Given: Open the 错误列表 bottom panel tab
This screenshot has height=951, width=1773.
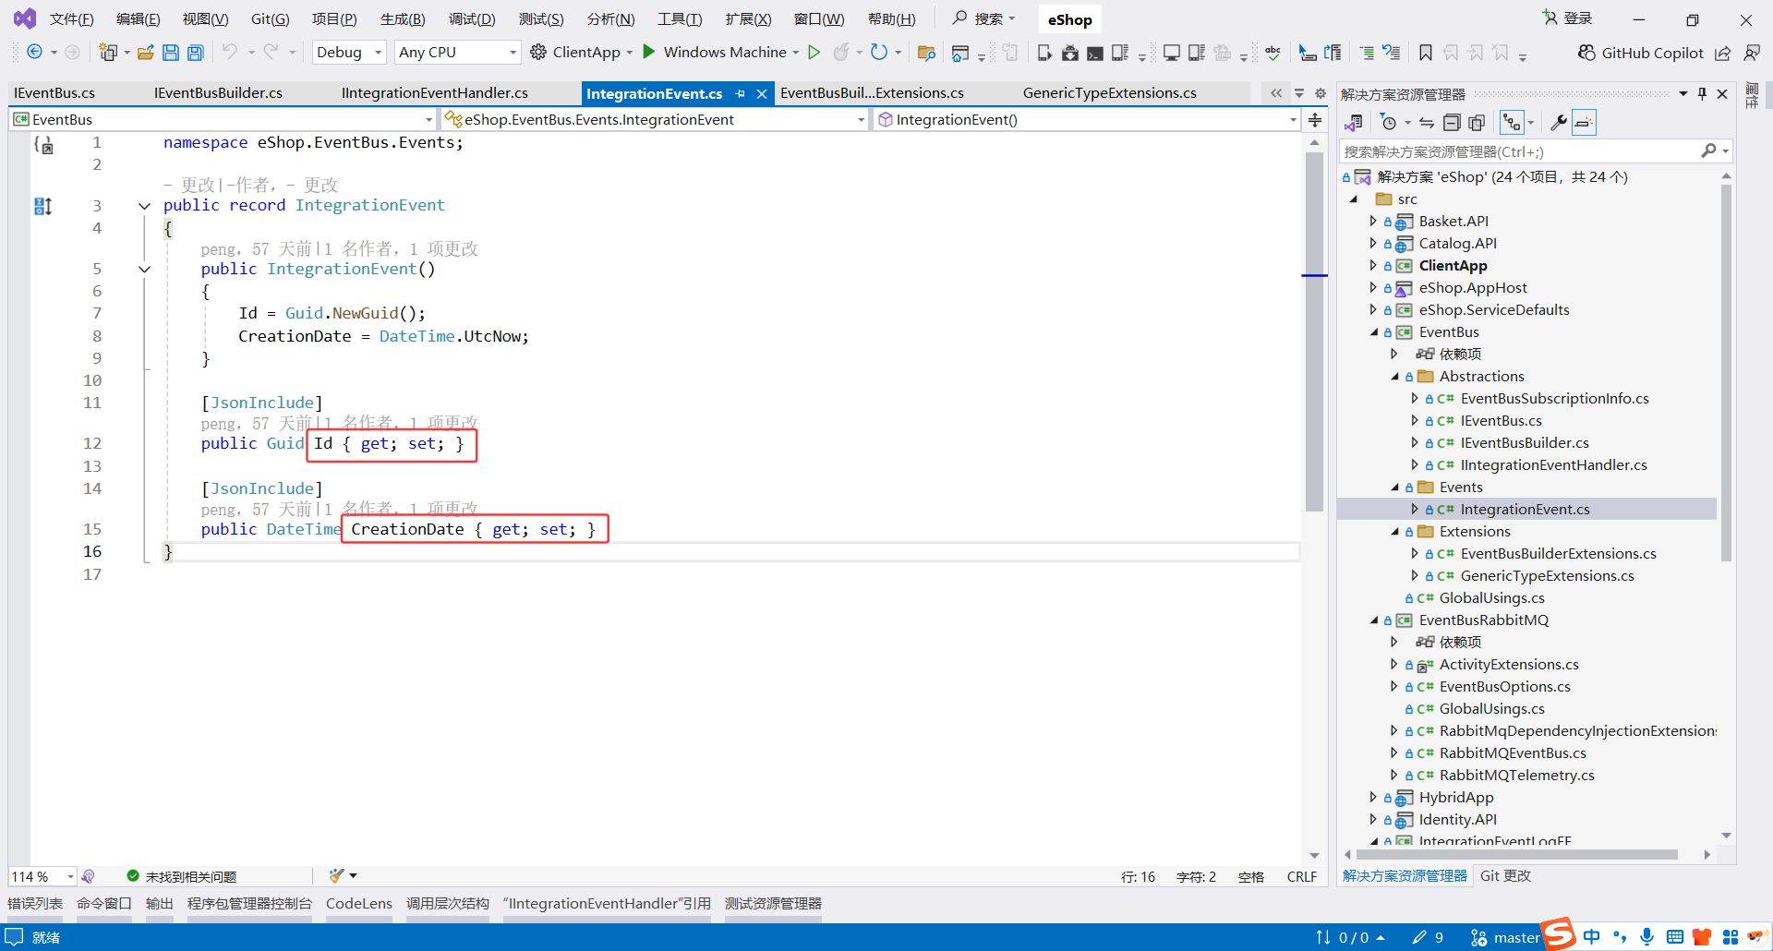Looking at the screenshot, I should [x=35, y=904].
